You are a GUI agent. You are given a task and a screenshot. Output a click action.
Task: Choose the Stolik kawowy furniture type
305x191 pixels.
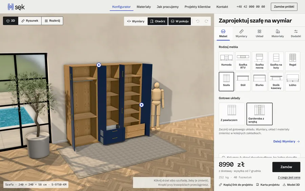pos(276,82)
